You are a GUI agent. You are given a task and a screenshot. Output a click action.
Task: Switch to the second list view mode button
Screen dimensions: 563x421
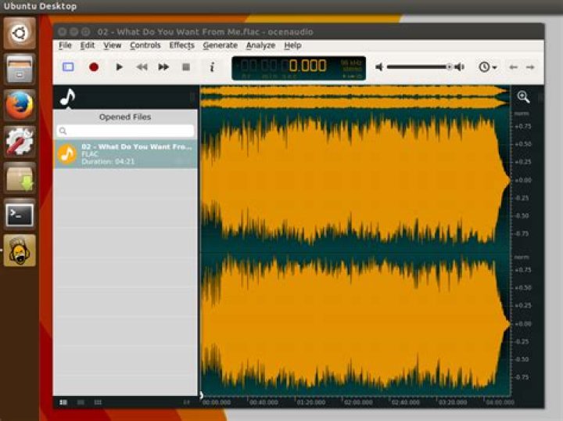[x=81, y=402]
